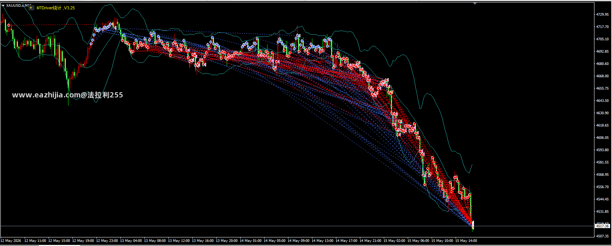612x246 pixels.
Task: Click the current price tag 4517.36
Action: coord(602,226)
